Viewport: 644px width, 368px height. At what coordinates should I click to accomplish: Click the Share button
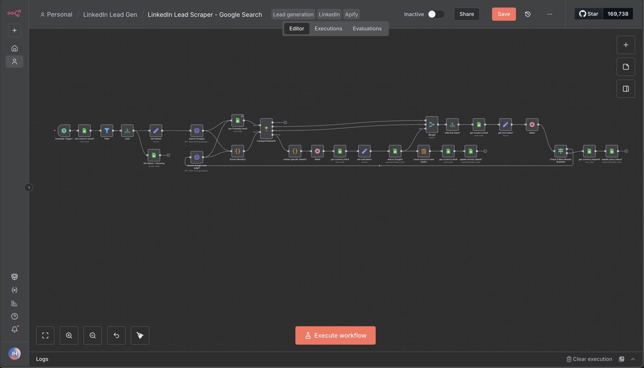click(x=466, y=14)
